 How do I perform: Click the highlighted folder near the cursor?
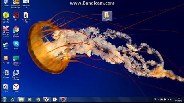(x=107, y=16)
